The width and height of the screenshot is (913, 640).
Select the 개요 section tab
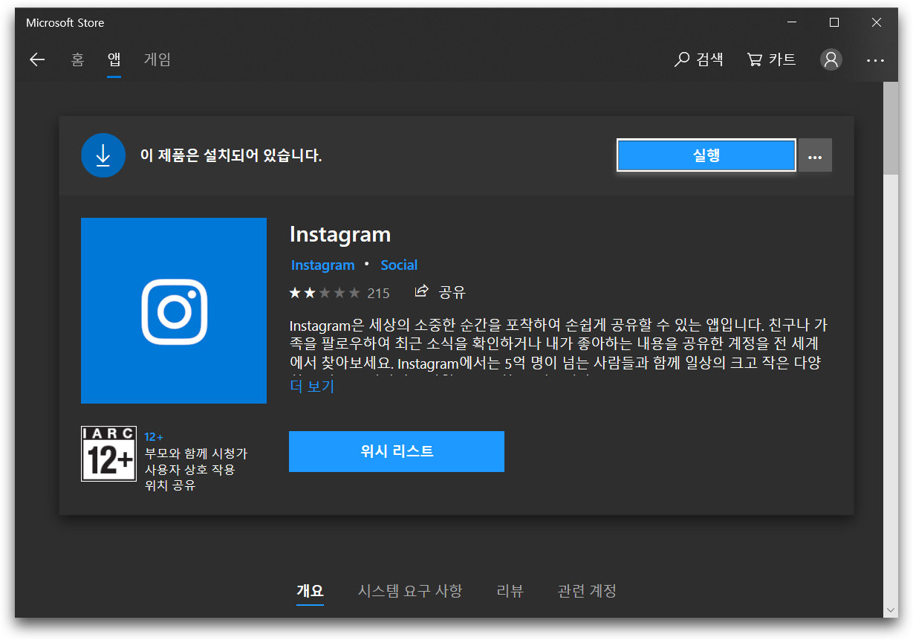click(310, 591)
